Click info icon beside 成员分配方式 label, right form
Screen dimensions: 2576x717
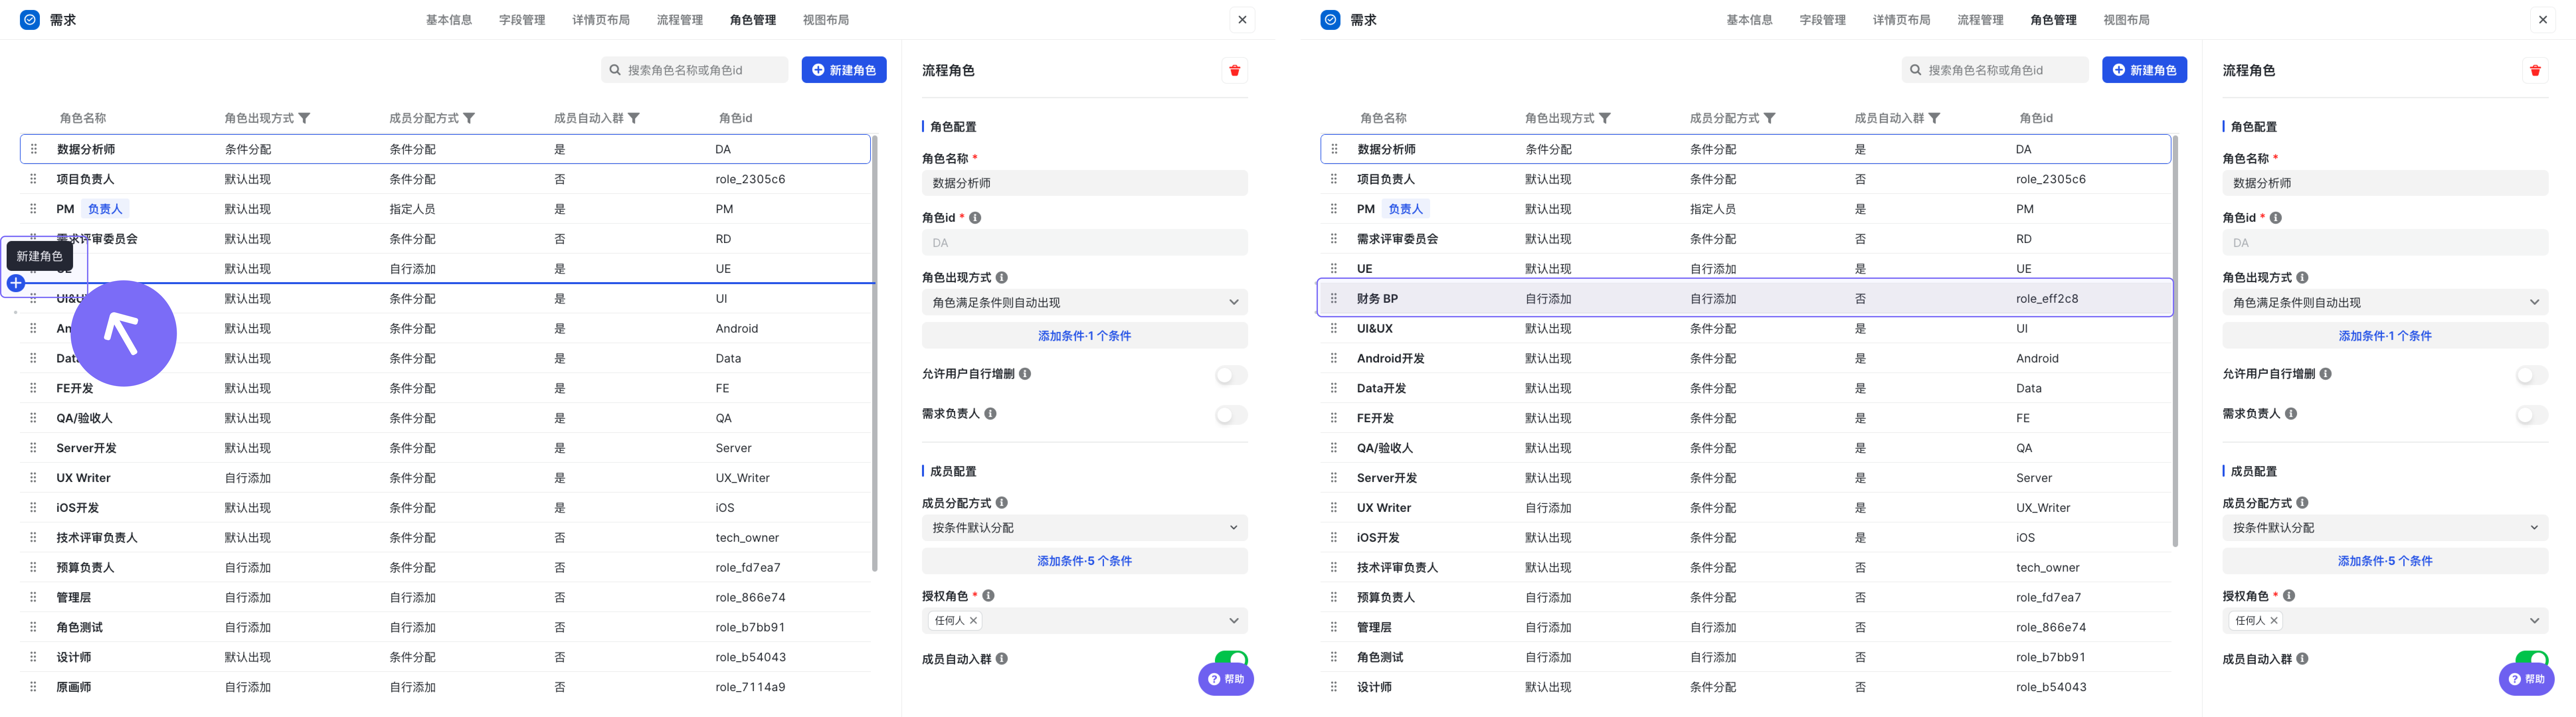[2302, 503]
